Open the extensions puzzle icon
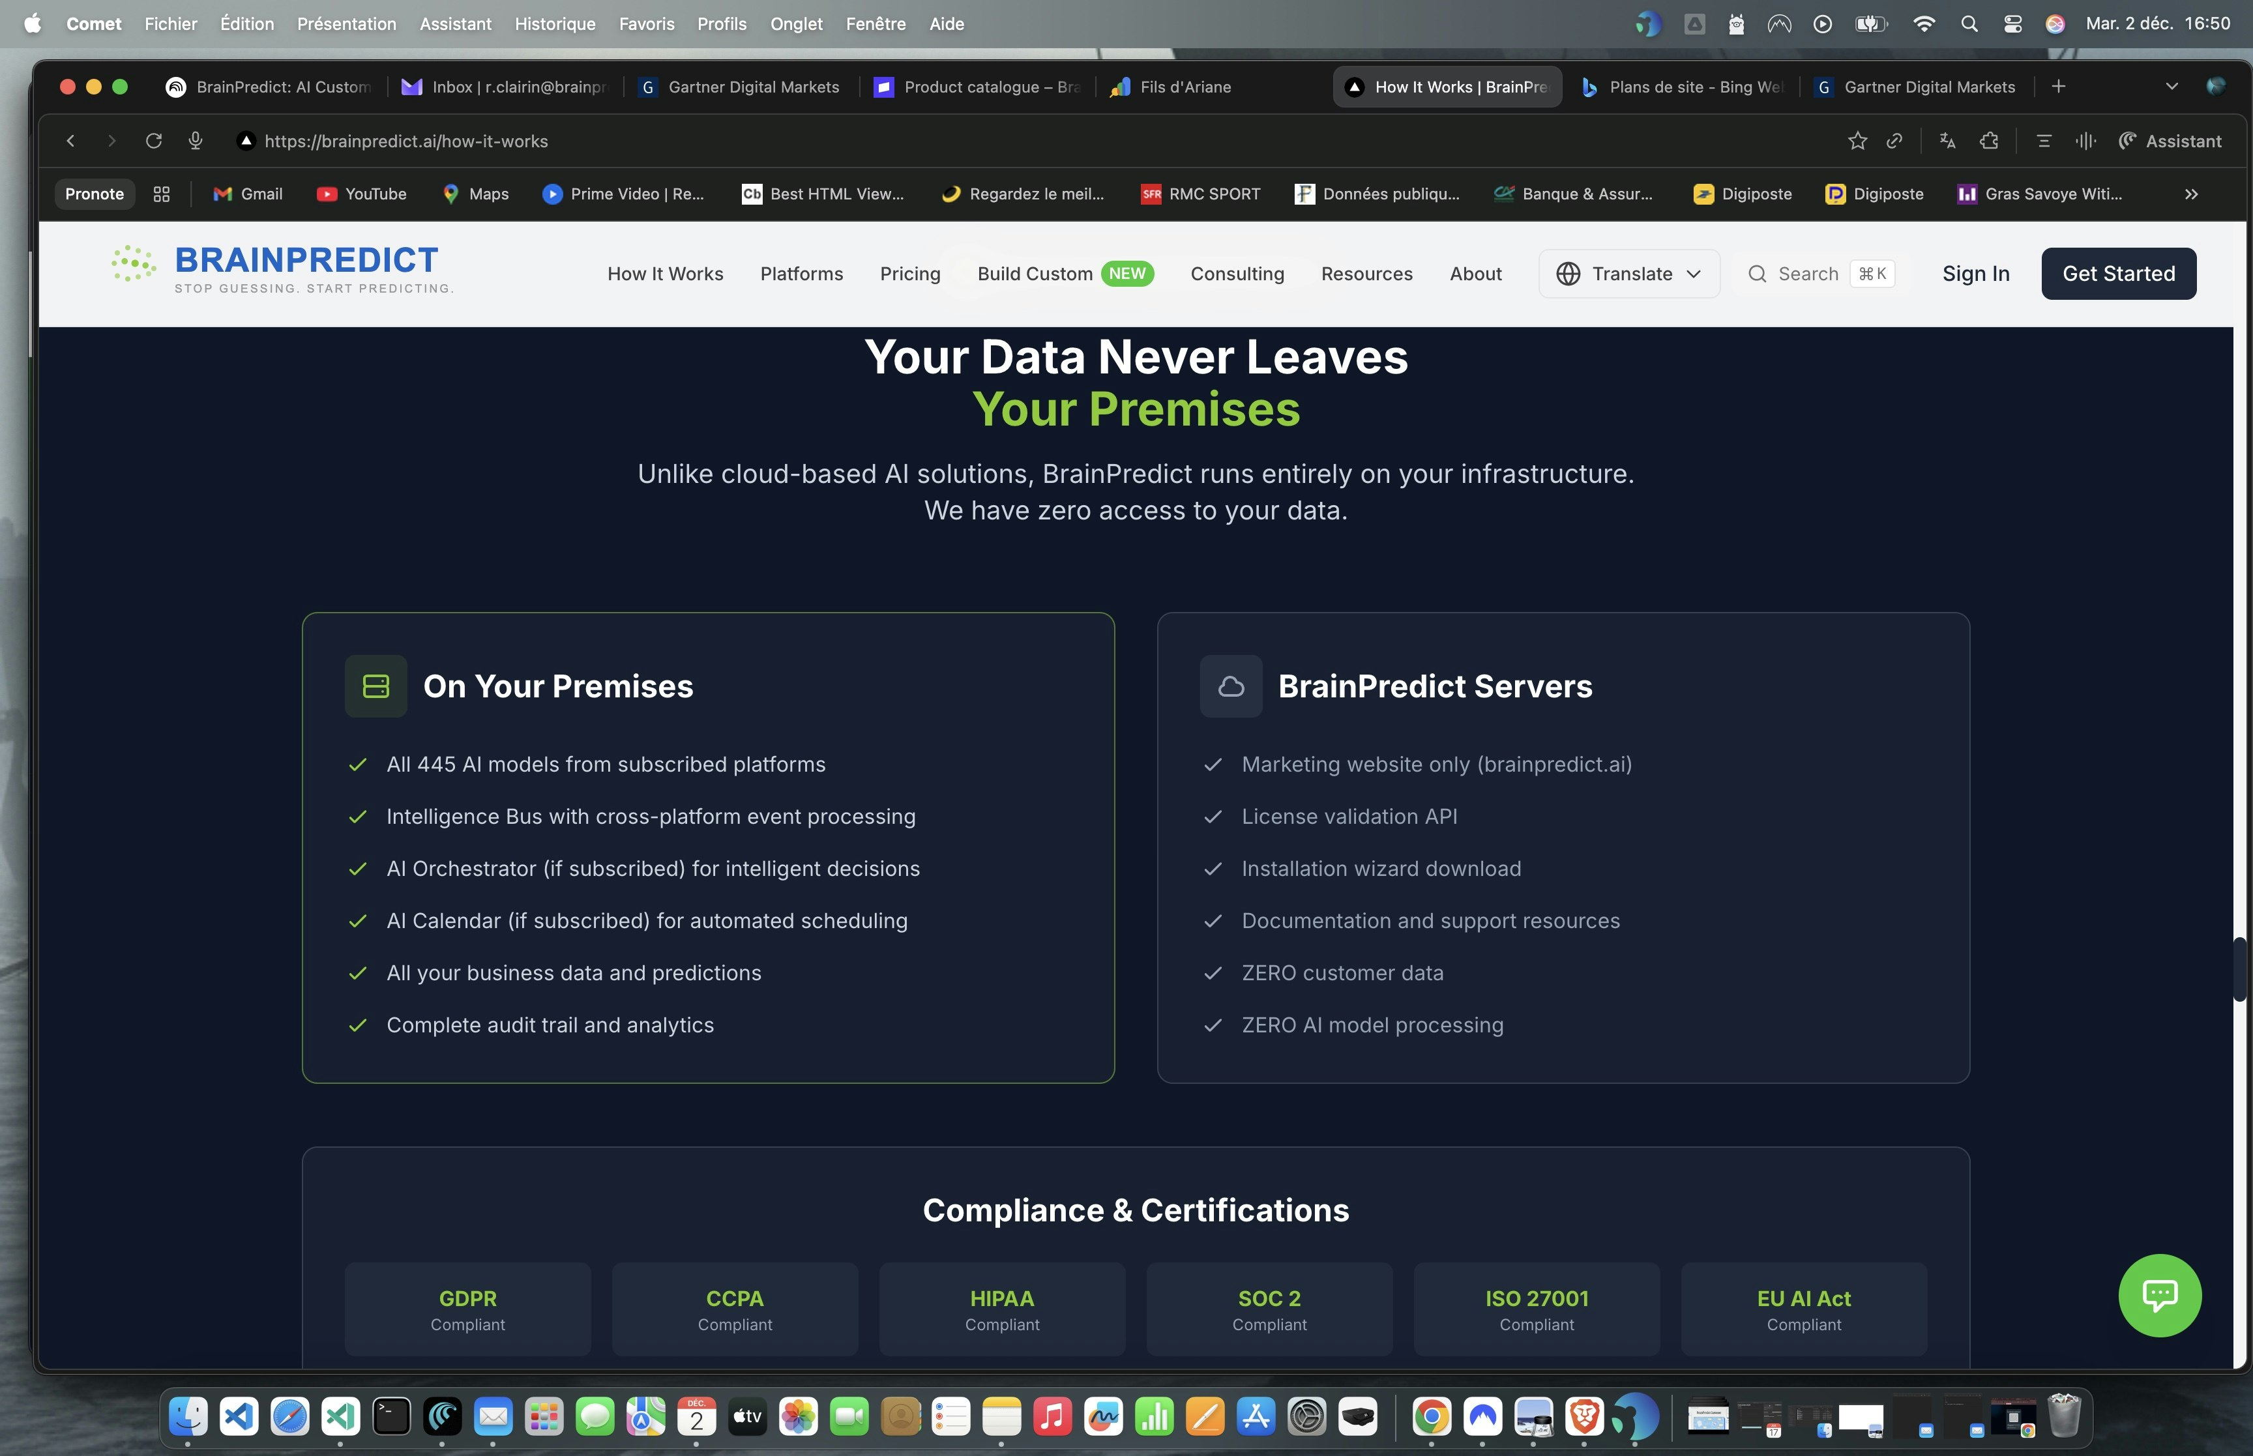2253x1456 pixels. pos(1989,141)
